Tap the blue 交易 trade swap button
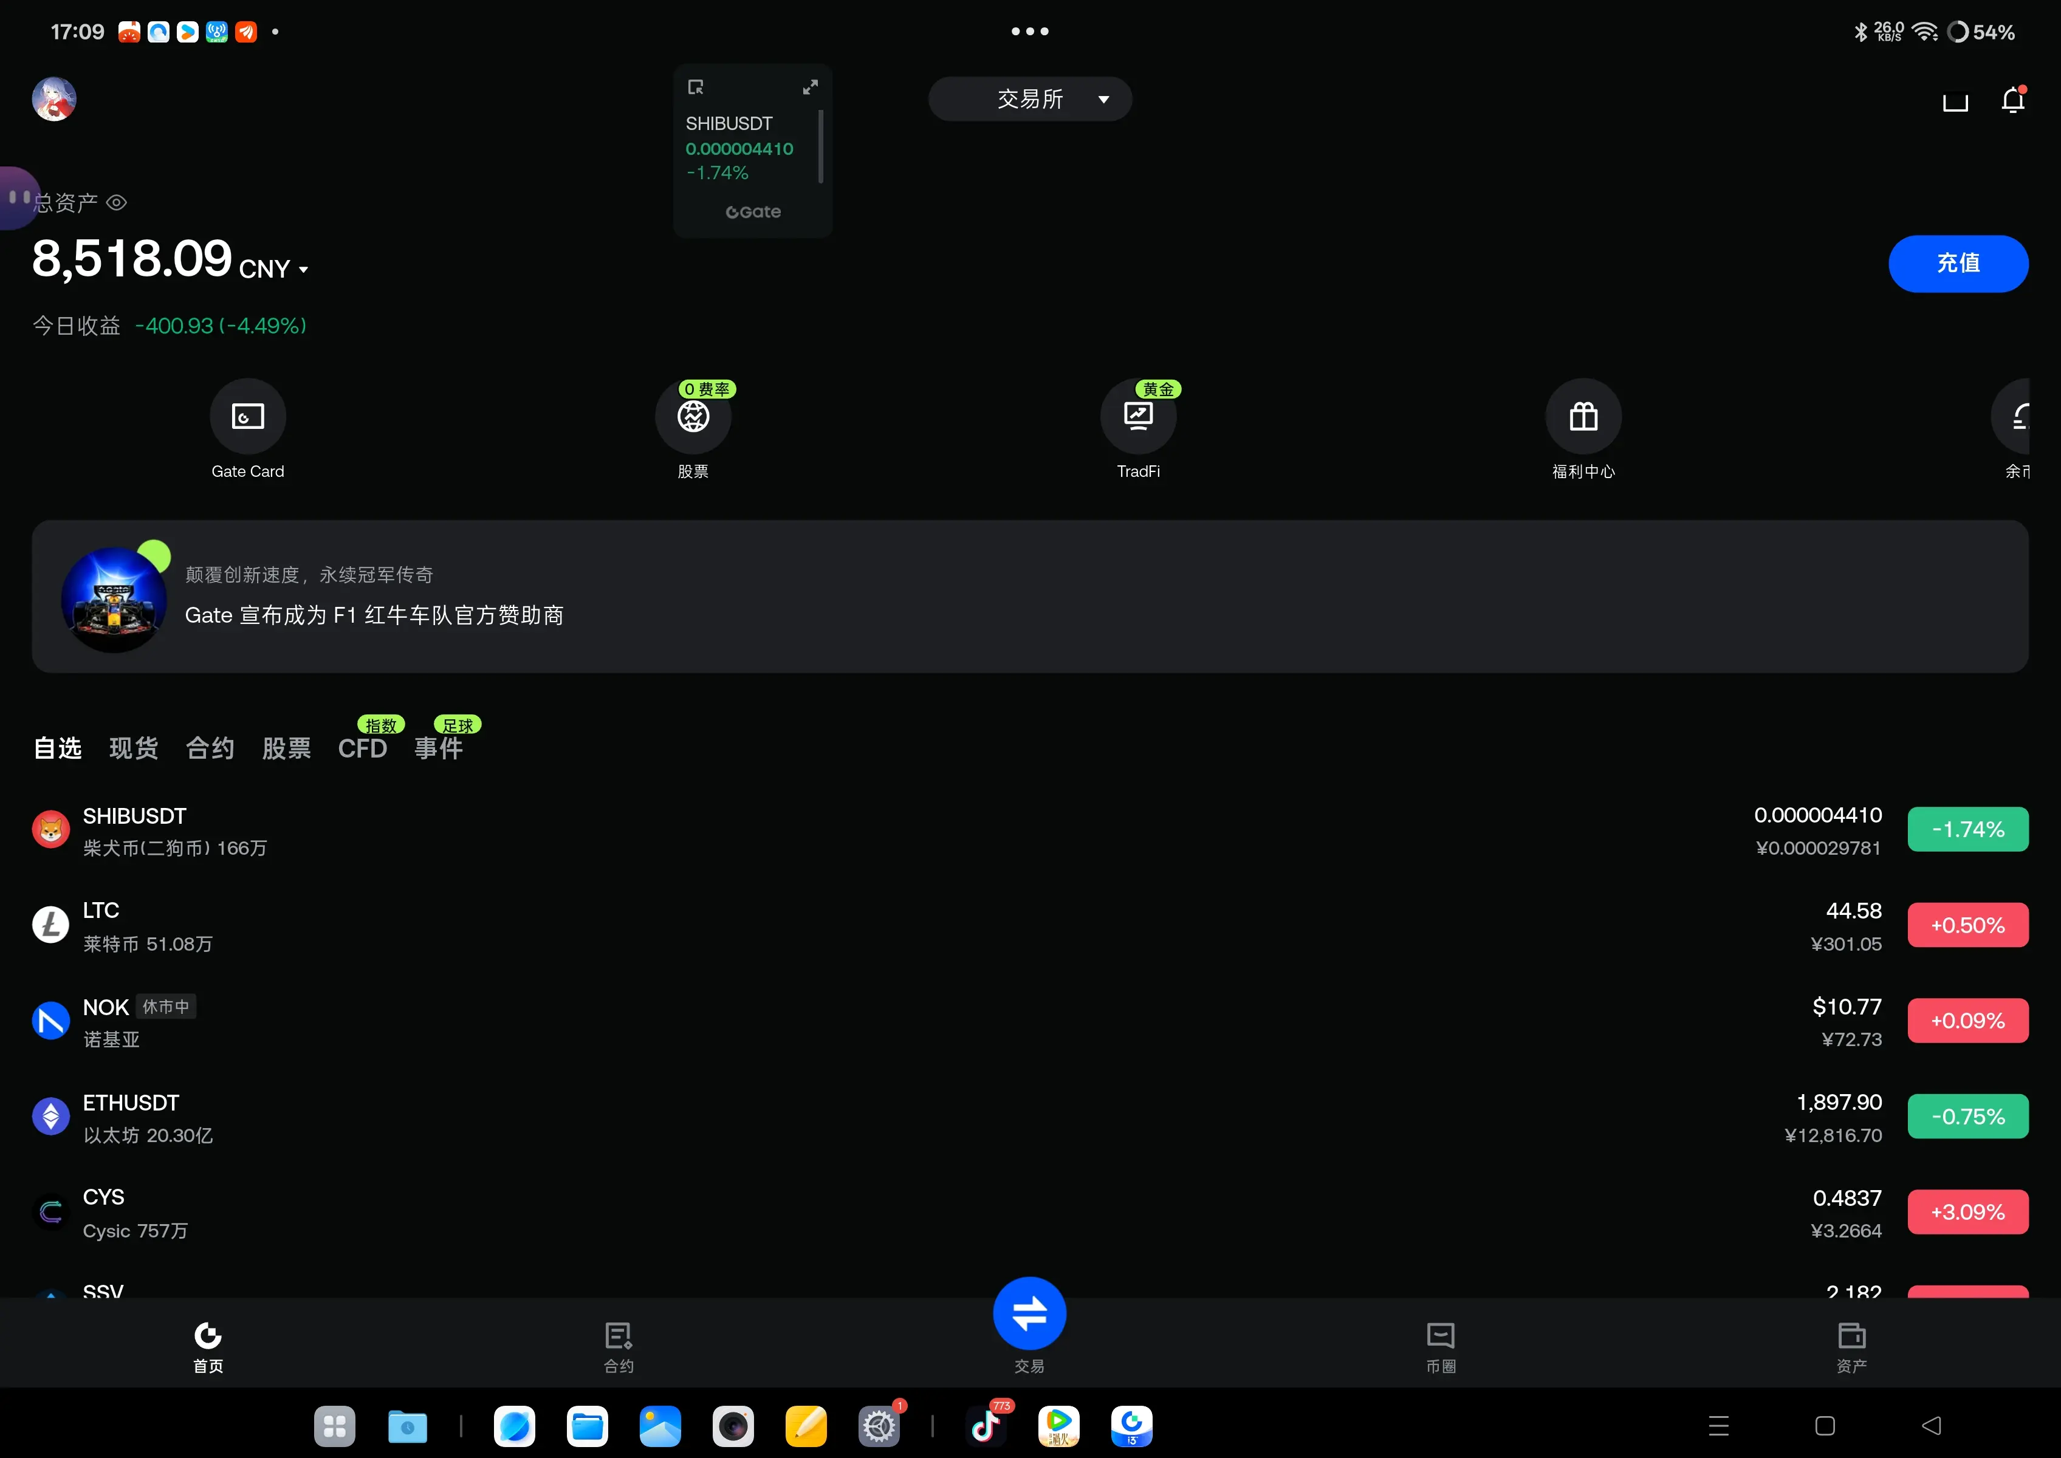The image size is (2061, 1458). (1029, 1313)
